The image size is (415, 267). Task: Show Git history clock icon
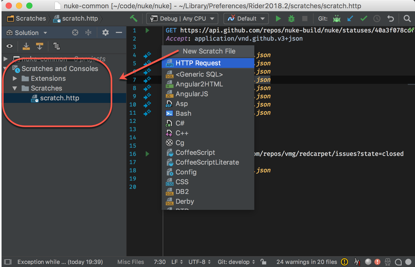[x=377, y=19]
